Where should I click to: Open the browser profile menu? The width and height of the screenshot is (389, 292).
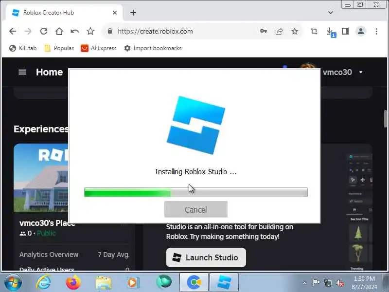tap(361, 31)
